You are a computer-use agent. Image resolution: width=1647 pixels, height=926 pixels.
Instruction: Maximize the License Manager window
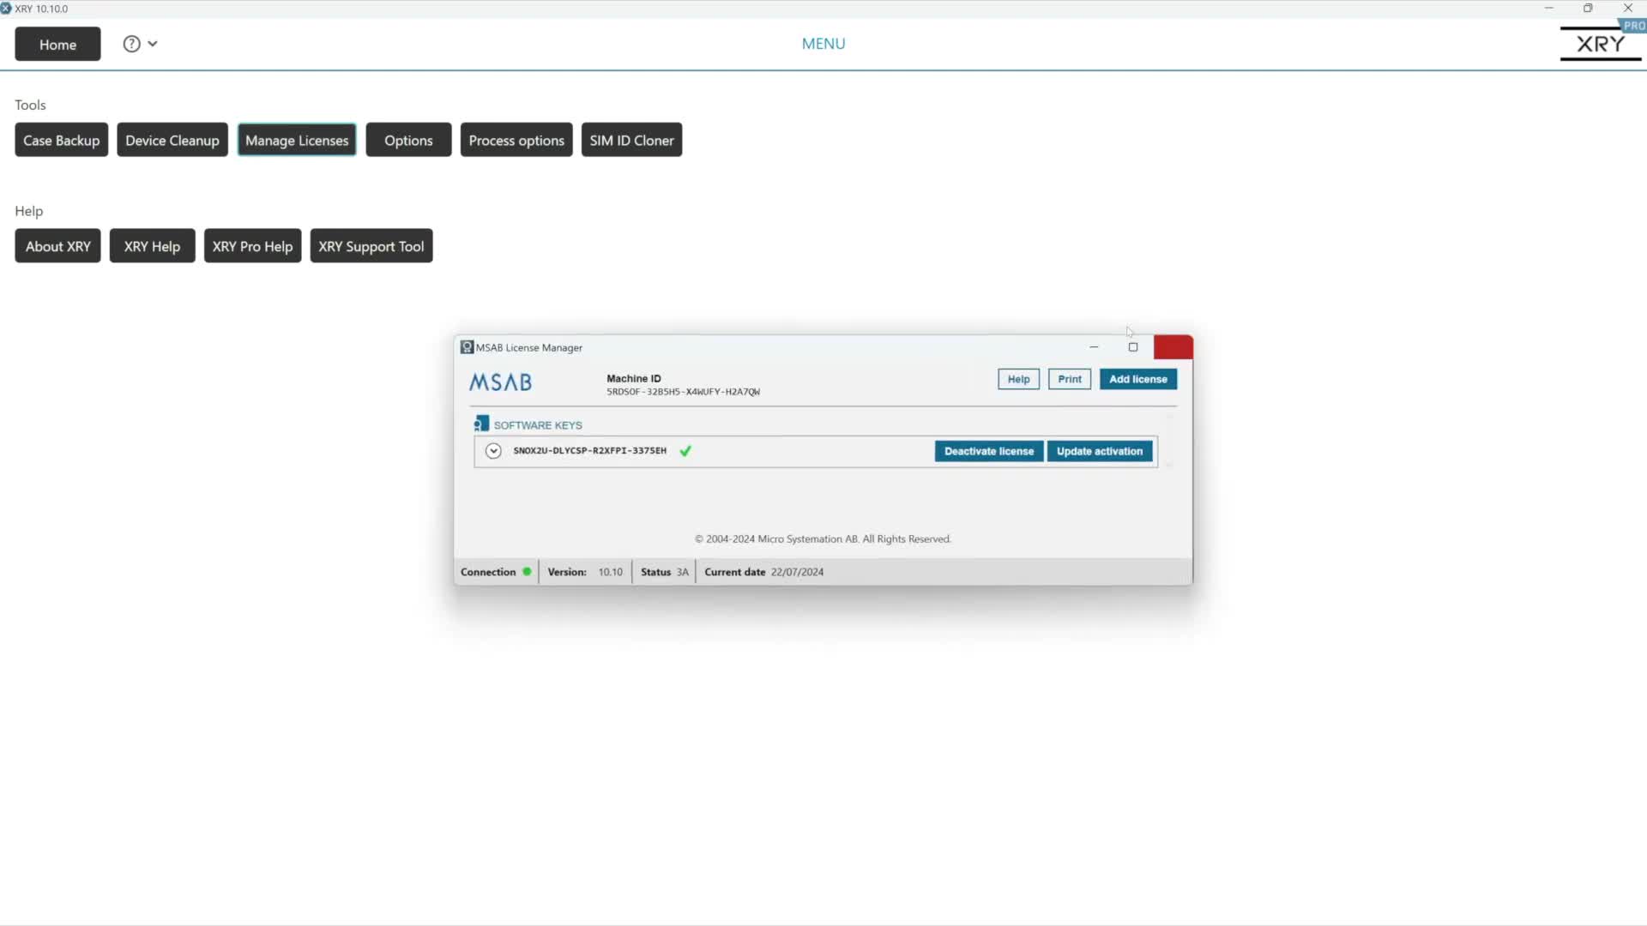(x=1133, y=347)
